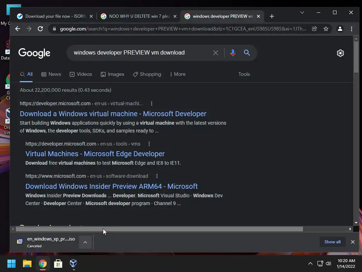Open 'Download a Windows virtual machine' result
This screenshot has height=272, width=362.
[x=113, y=114]
